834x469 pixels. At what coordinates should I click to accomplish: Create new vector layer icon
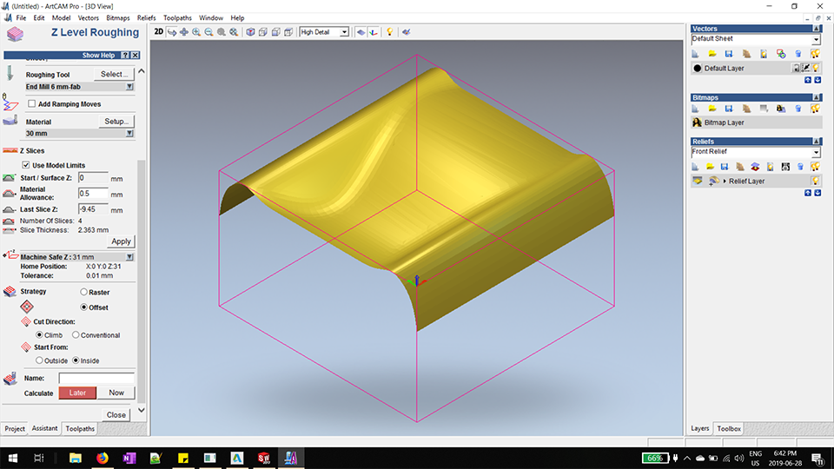(x=695, y=54)
